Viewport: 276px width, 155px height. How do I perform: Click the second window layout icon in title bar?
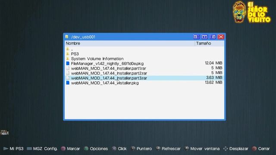204,37
